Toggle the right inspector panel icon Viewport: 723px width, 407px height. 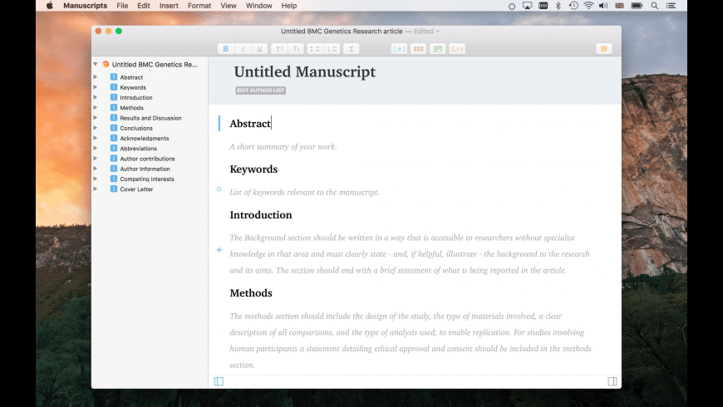tap(612, 381)
